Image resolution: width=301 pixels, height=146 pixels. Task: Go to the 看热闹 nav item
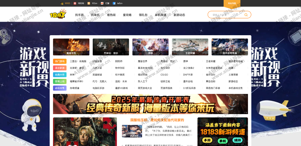pyautogui.click(x=111, y=15)
